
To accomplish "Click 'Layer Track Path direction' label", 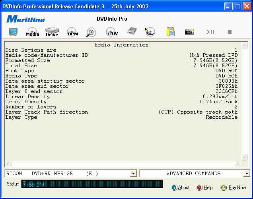I will tap(47, 112).
